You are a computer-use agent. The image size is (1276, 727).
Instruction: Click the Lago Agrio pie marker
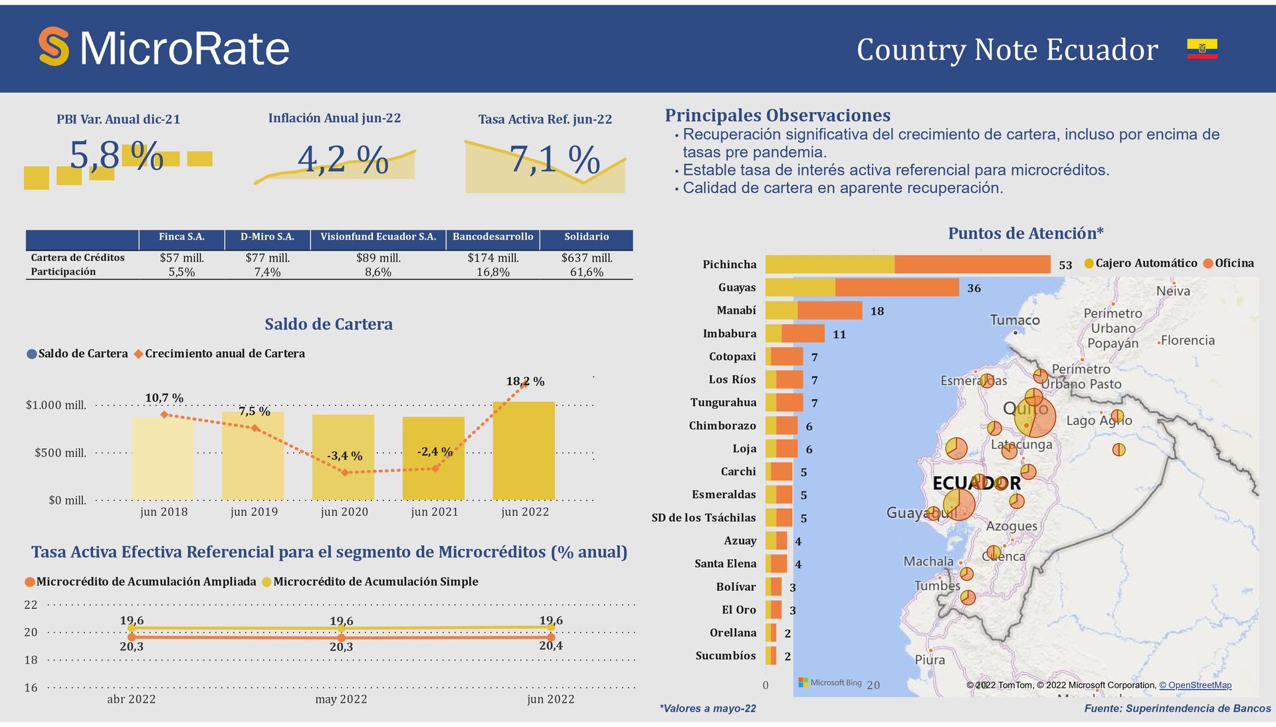(1118, 416)
